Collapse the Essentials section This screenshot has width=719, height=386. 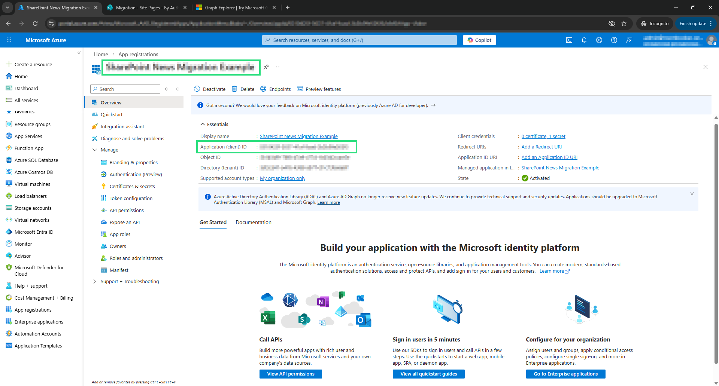(x=203, y=124)
